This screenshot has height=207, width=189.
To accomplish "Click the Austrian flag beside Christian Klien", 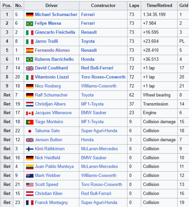I will [x=30, y=194].
